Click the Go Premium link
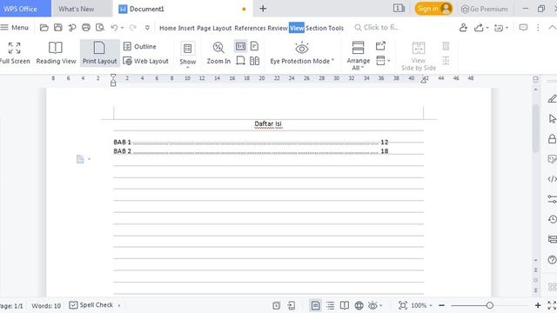Image resolution: width=557 pixels, height=313 pixels. point(484,9)
